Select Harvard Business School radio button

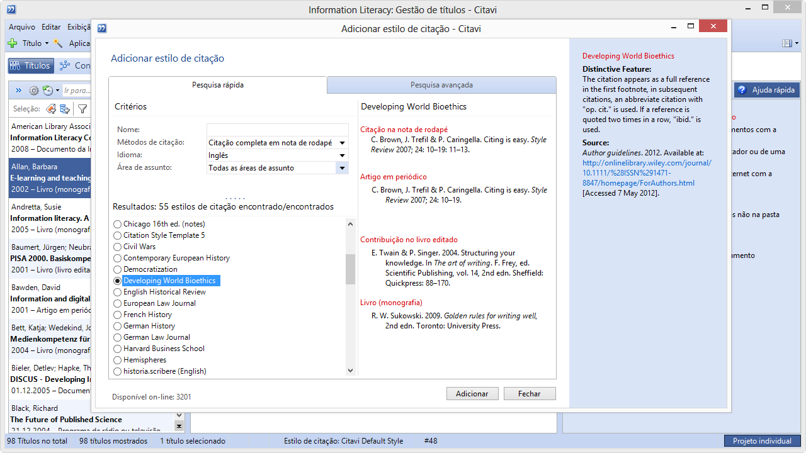pos(117,349)
